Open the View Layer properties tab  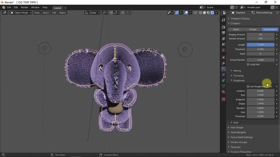tap(224, 38)
